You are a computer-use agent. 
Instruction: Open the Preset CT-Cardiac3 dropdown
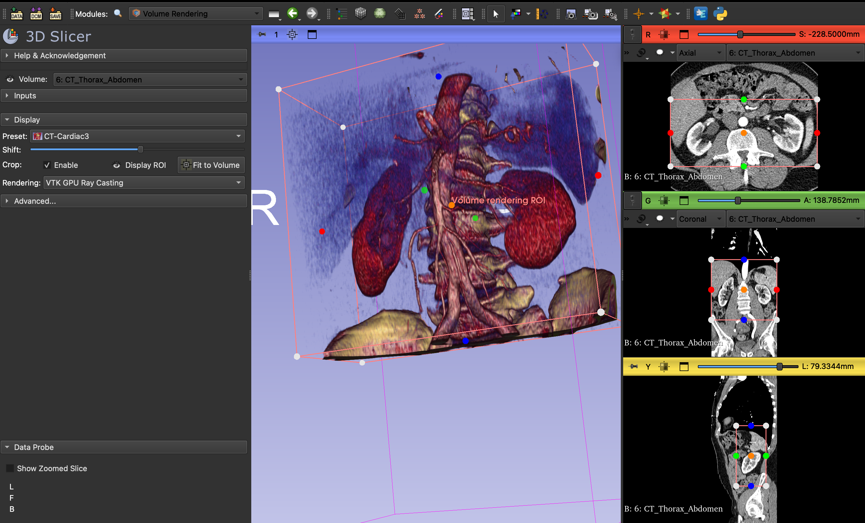(x=137, y=136)
